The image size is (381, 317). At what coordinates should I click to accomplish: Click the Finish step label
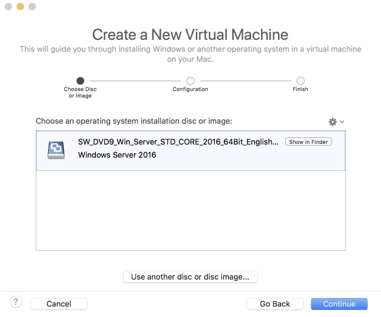(x=301, y=89)
